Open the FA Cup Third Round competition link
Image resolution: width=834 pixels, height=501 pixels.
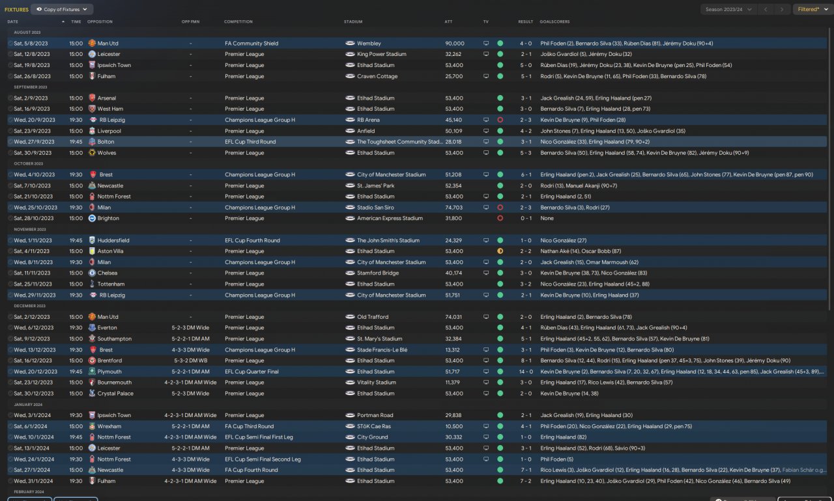[250, 426]
